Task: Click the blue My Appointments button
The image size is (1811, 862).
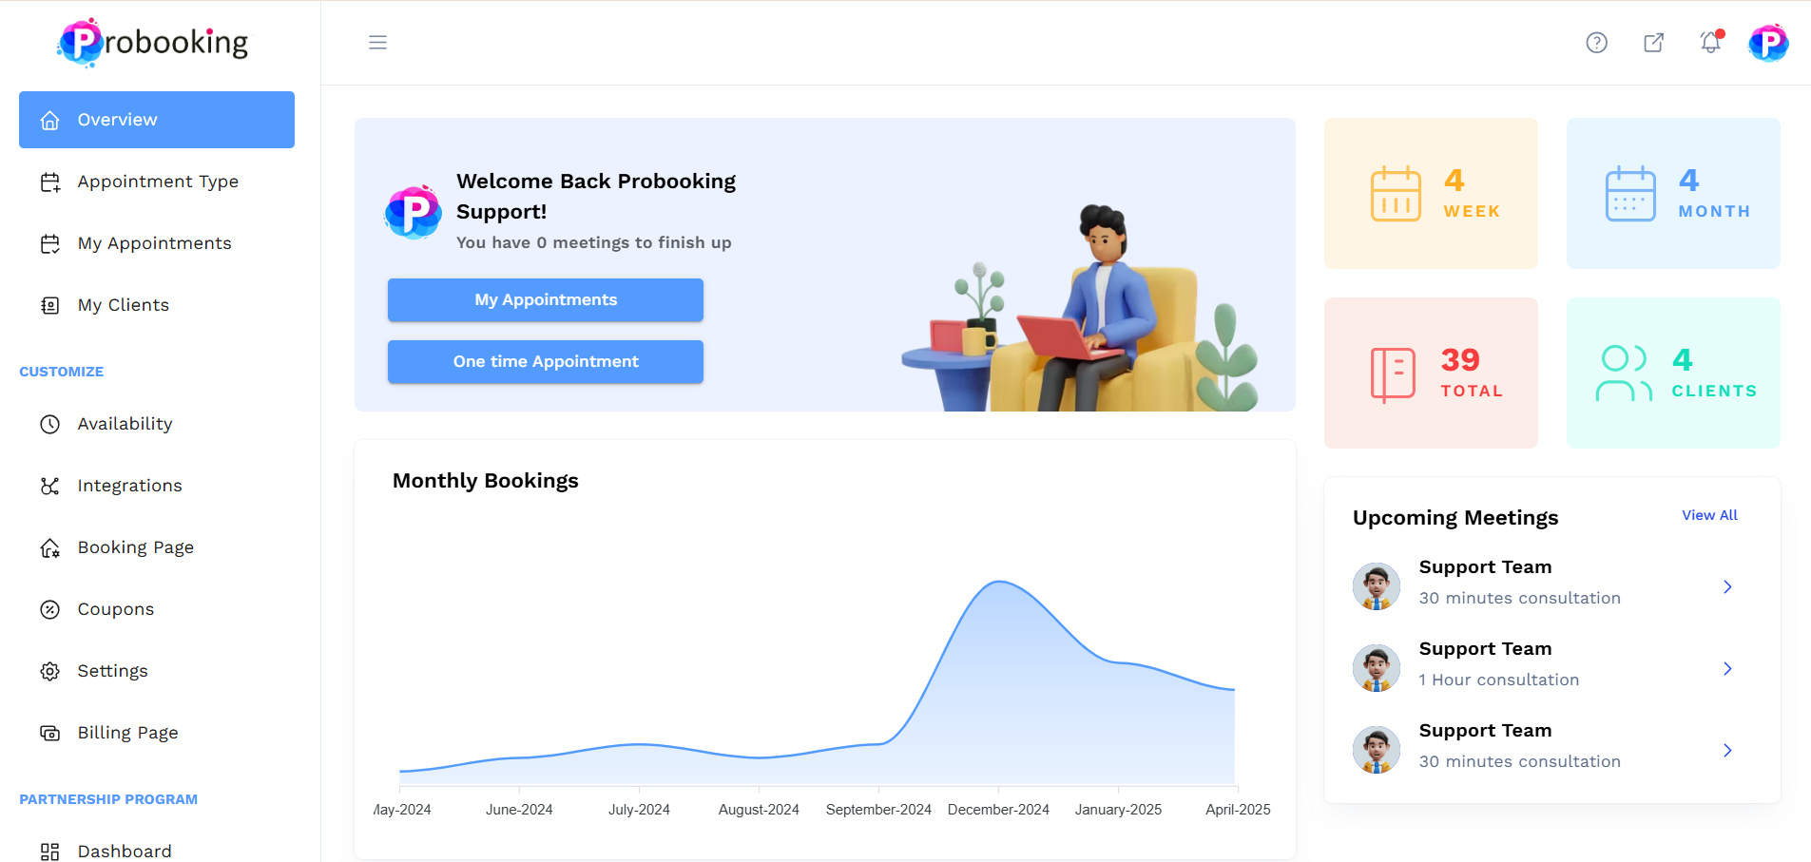Action: pos(546,300)
